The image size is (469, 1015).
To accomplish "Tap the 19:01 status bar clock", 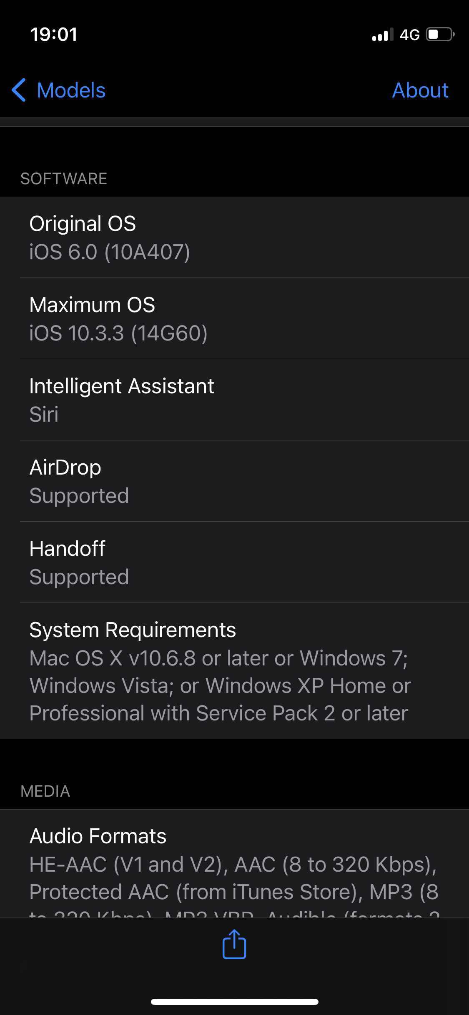I will point(54,34).
